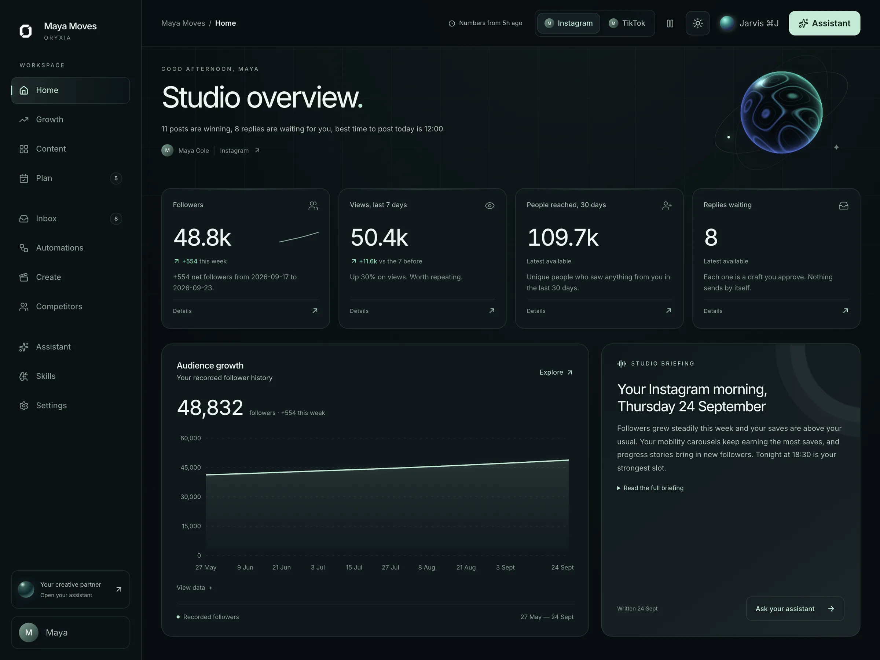This screenshot has width=880, height=660.
Task: Open the Inbox section
Action: point(70,219)
